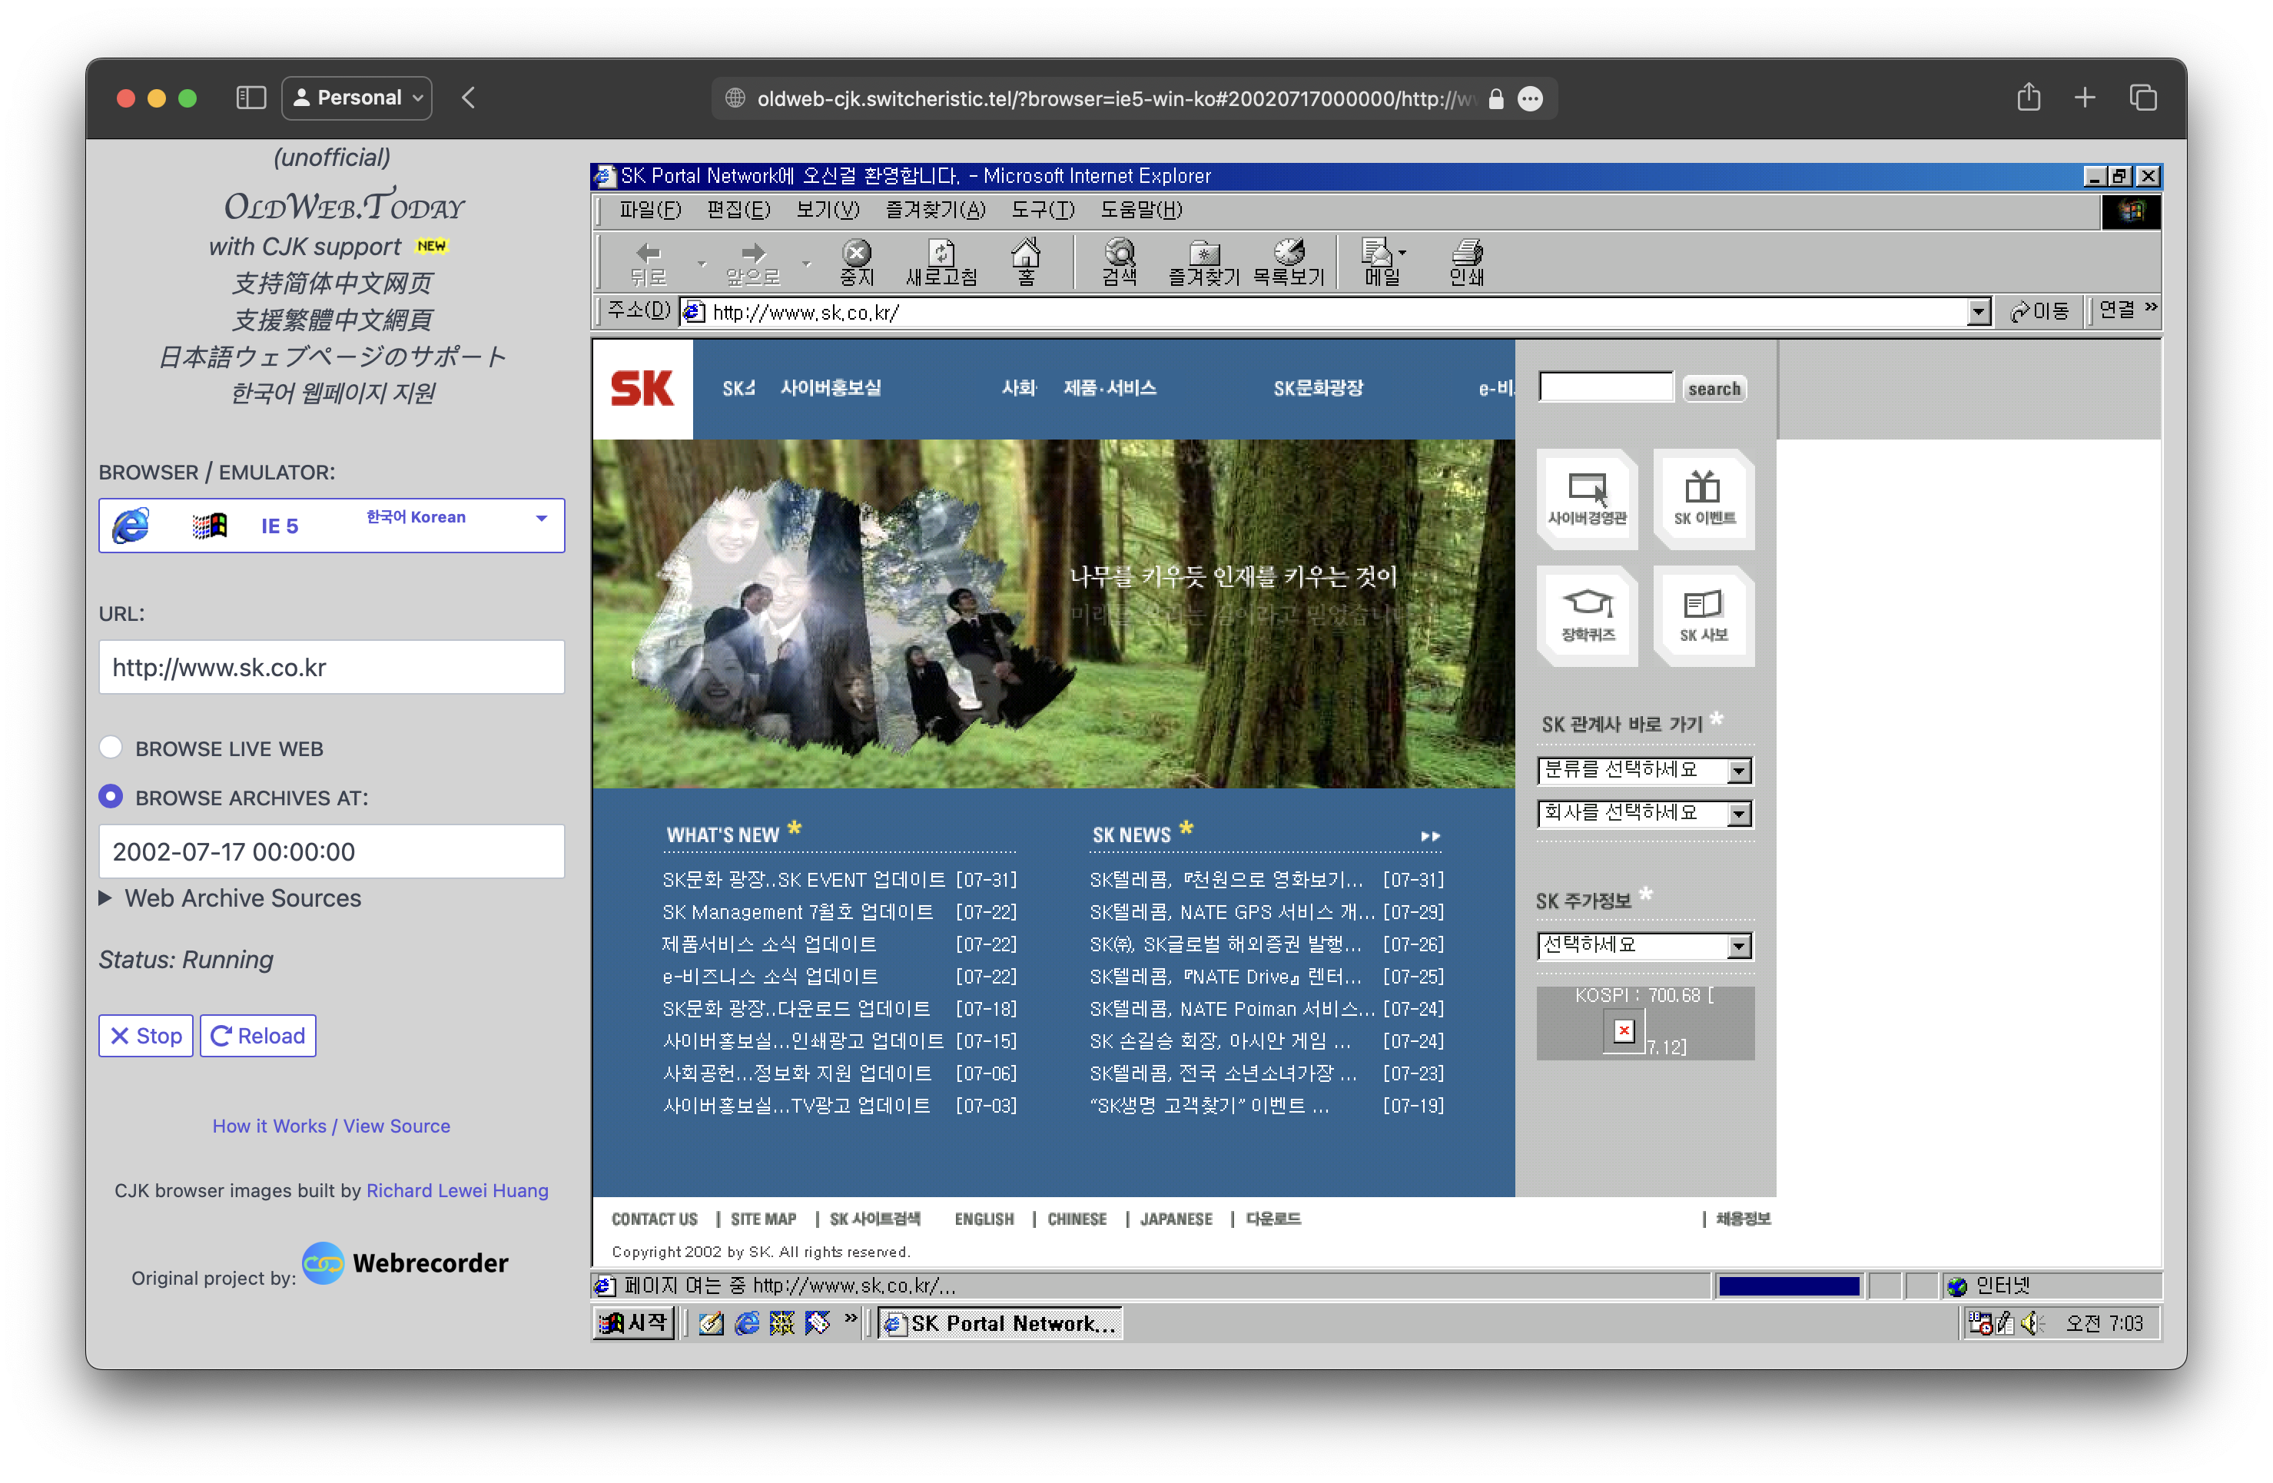
Task: Select the Browse Archives At radio button
Action: click(x=111, y=796)
